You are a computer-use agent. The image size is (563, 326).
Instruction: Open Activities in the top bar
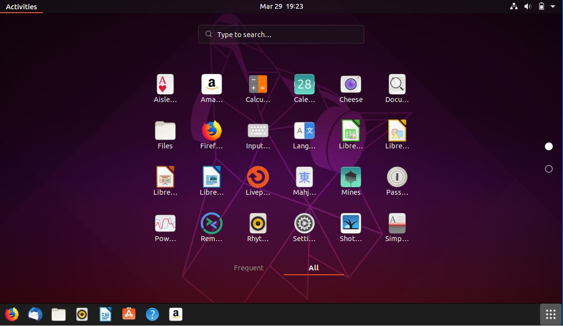click(21, 6)
